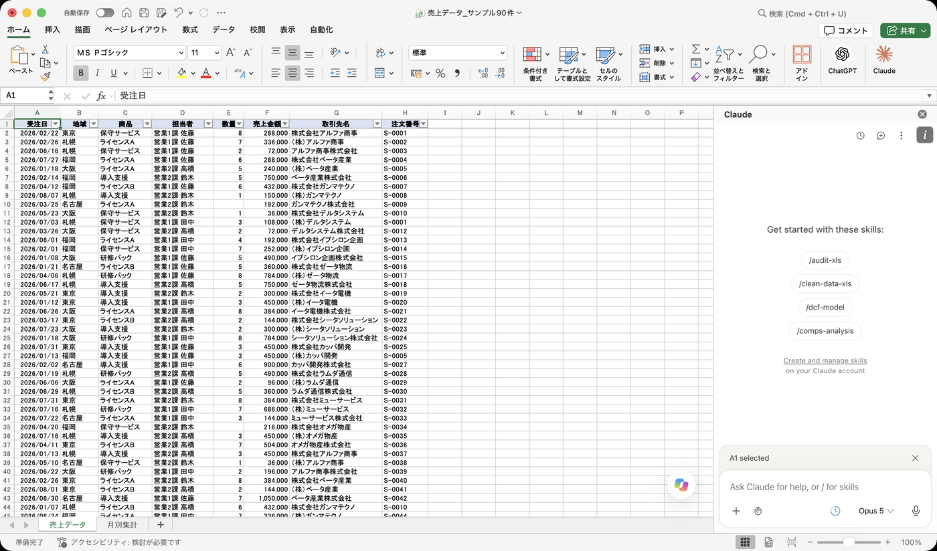This screenshot has width=937, height=551.
Task: Open the ページ レイアウト ribbon tab
Action: point(136,30)
